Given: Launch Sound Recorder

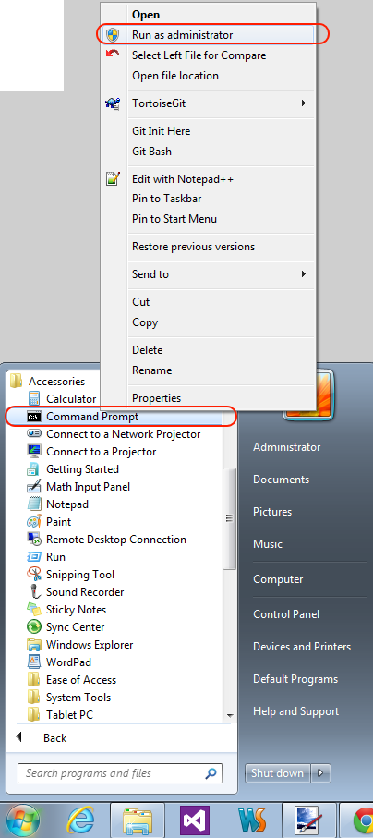Looking at the screenshot, I should pyautogui.click(x=76, y=592).
